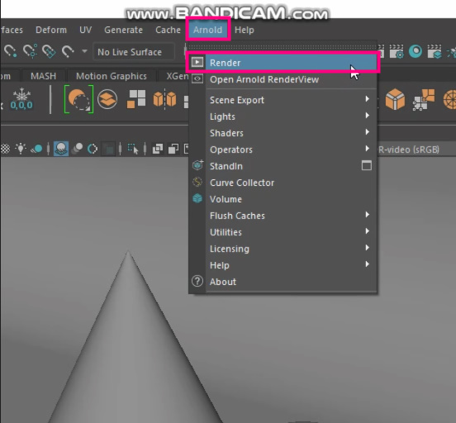Click StandIn menu entry

tap(273, 166)
